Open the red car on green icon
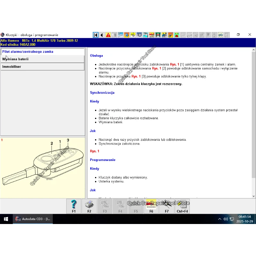The width and height of the screenshot is (256, 256). pos(177,35)
